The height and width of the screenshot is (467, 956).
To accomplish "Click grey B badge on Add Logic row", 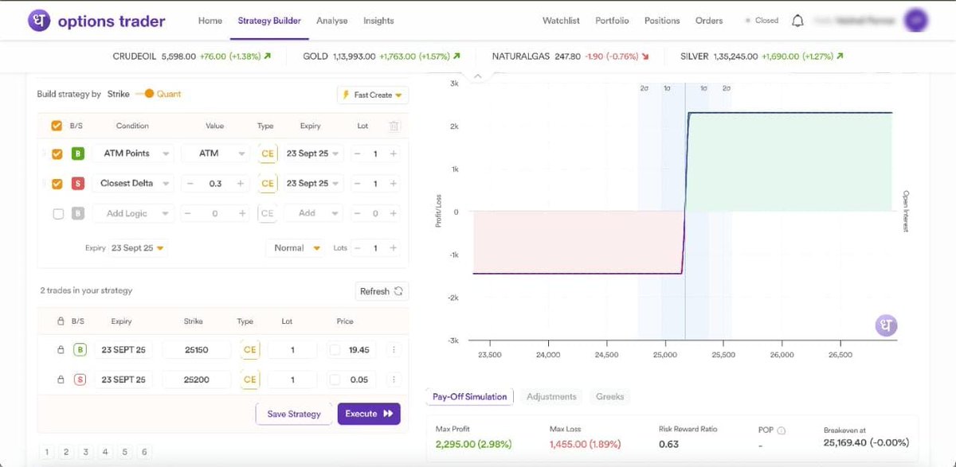I will click(77, 213).
